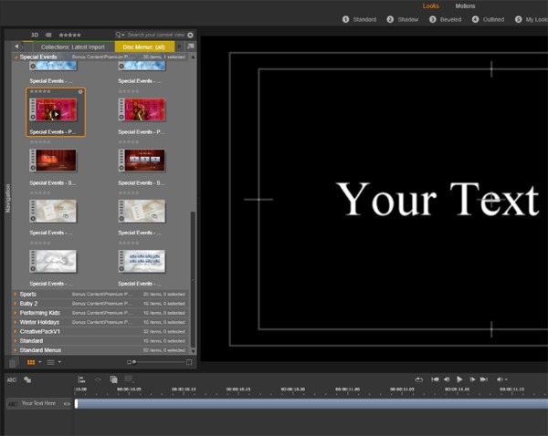Click the ABC add text icon
The height and width of the screenshot is (436, 548).
12,379
